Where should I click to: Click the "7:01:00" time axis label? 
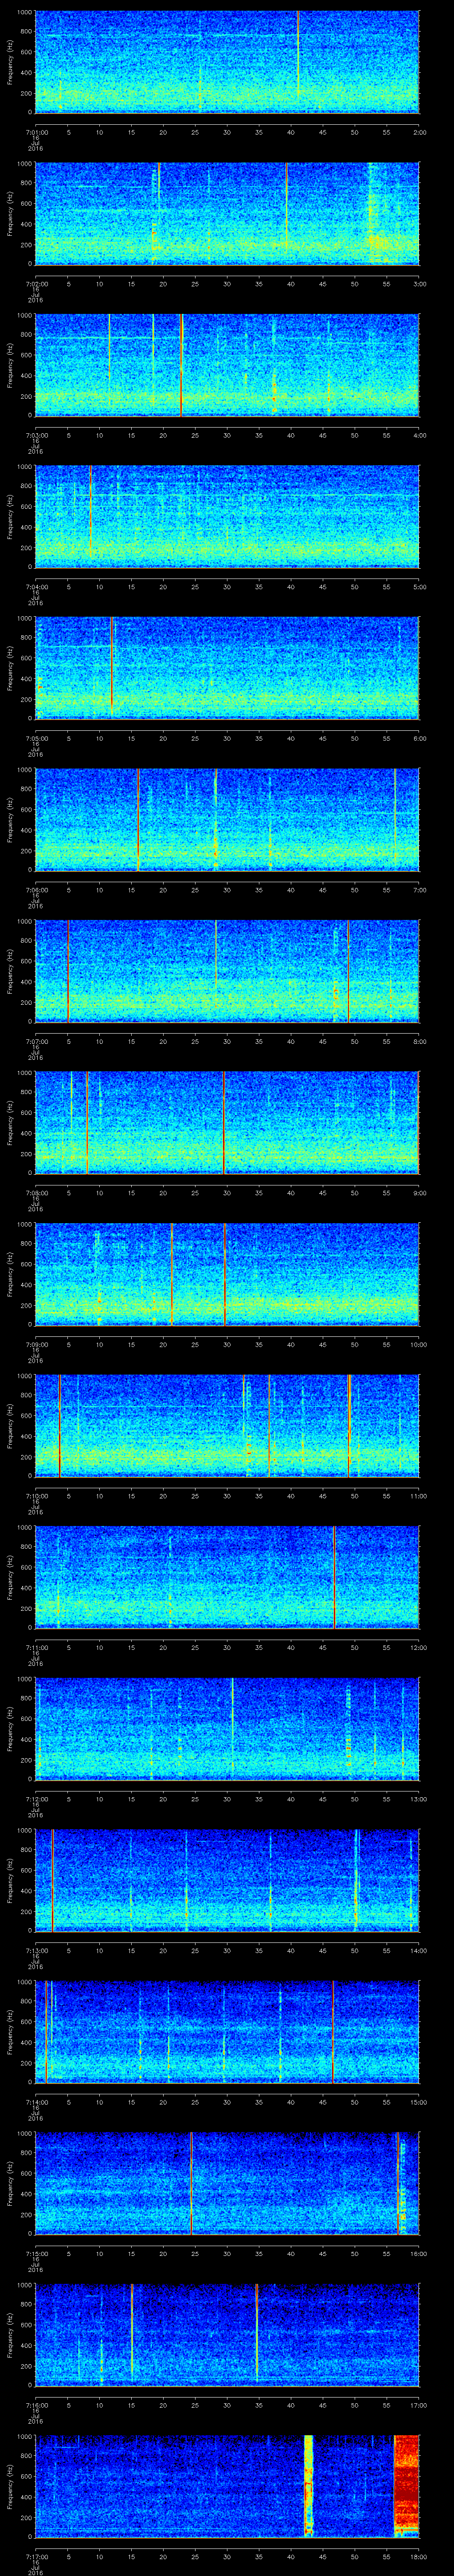(36, 132)
